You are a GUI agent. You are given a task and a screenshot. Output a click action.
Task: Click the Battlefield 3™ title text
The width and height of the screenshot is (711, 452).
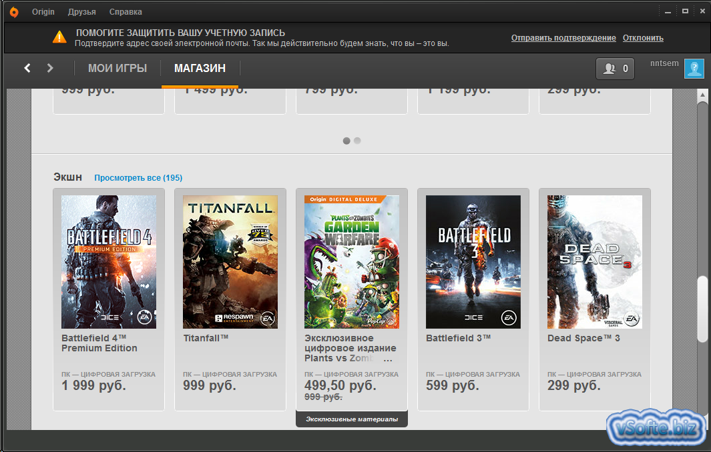click(459, 338)
